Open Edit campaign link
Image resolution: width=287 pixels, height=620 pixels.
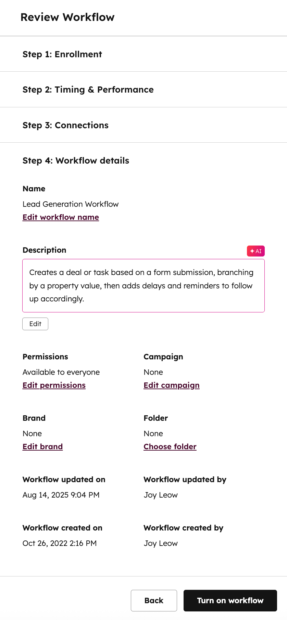pos(171,385)
